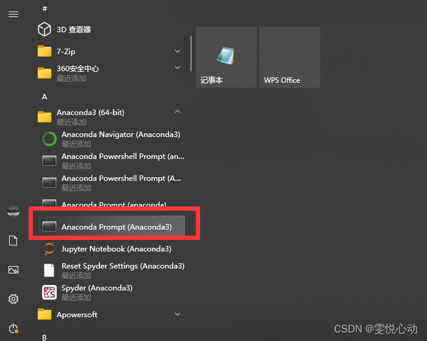
Task: Open the WPS Office tile
Action: click(290, 57)
